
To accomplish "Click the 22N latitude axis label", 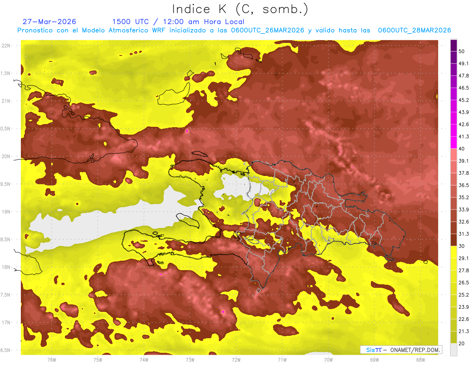I will (6, 45).
